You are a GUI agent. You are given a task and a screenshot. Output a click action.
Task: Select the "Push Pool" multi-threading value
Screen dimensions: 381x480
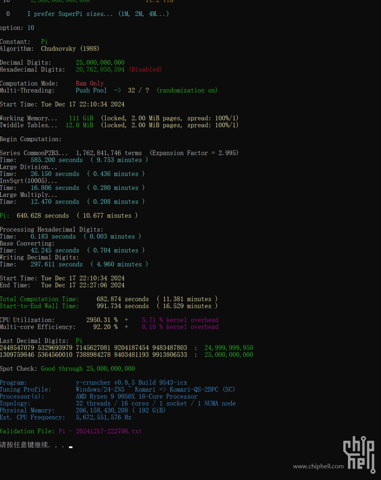[x=91, y=91]
